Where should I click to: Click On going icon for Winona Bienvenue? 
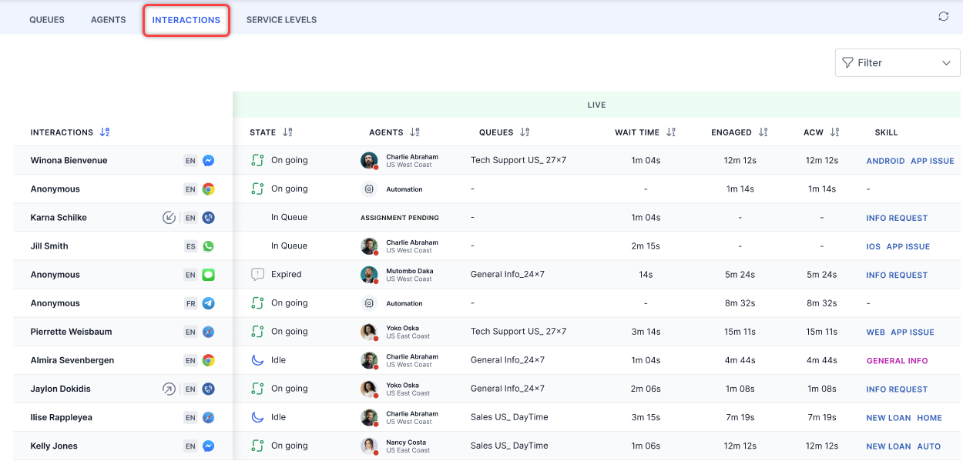(257, 161)
